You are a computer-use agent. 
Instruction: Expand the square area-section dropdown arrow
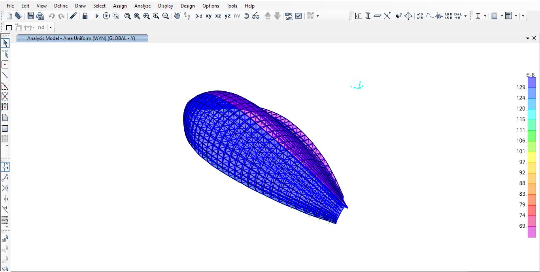click(501, 16)
